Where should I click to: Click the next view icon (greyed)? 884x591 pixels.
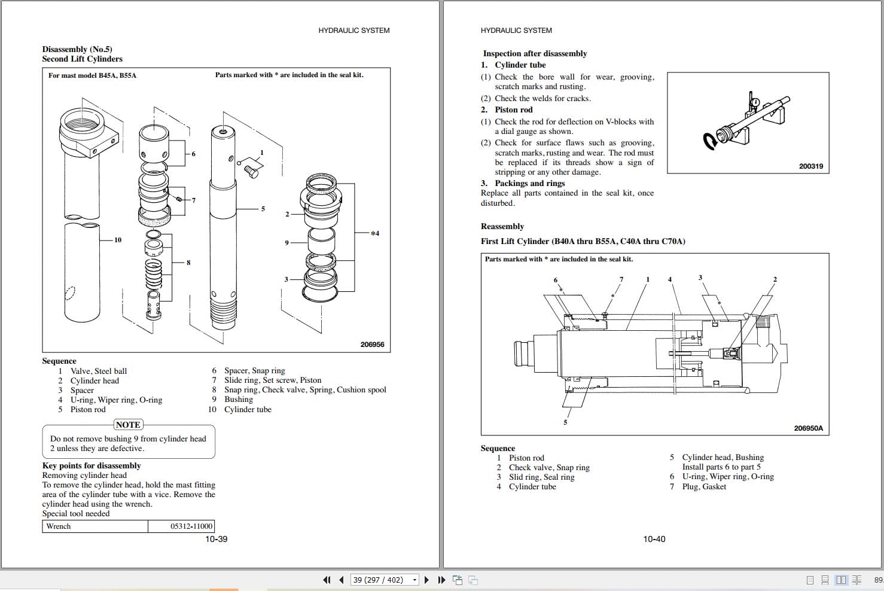473,580
